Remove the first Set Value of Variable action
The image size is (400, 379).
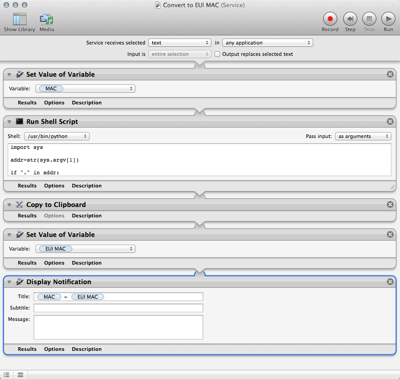click(x=390, y=74)
